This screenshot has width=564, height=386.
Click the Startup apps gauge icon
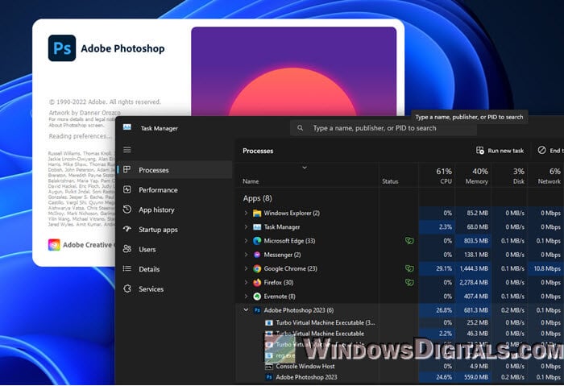pyautogui.click(x=127, y=229)
